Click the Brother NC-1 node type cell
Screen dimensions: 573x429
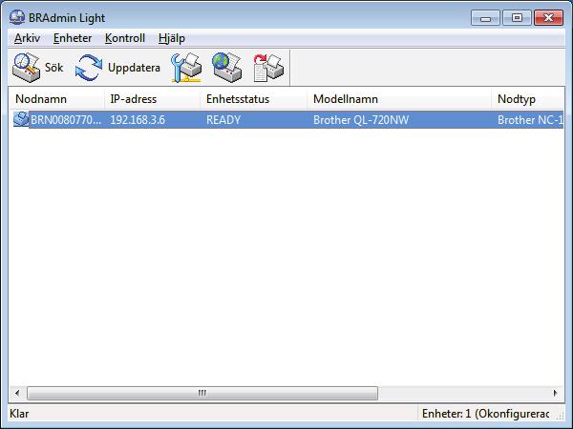tap(530, 120)
